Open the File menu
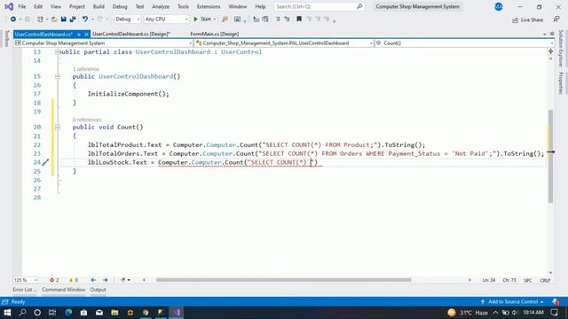568x319 pixels. point(21,6)
